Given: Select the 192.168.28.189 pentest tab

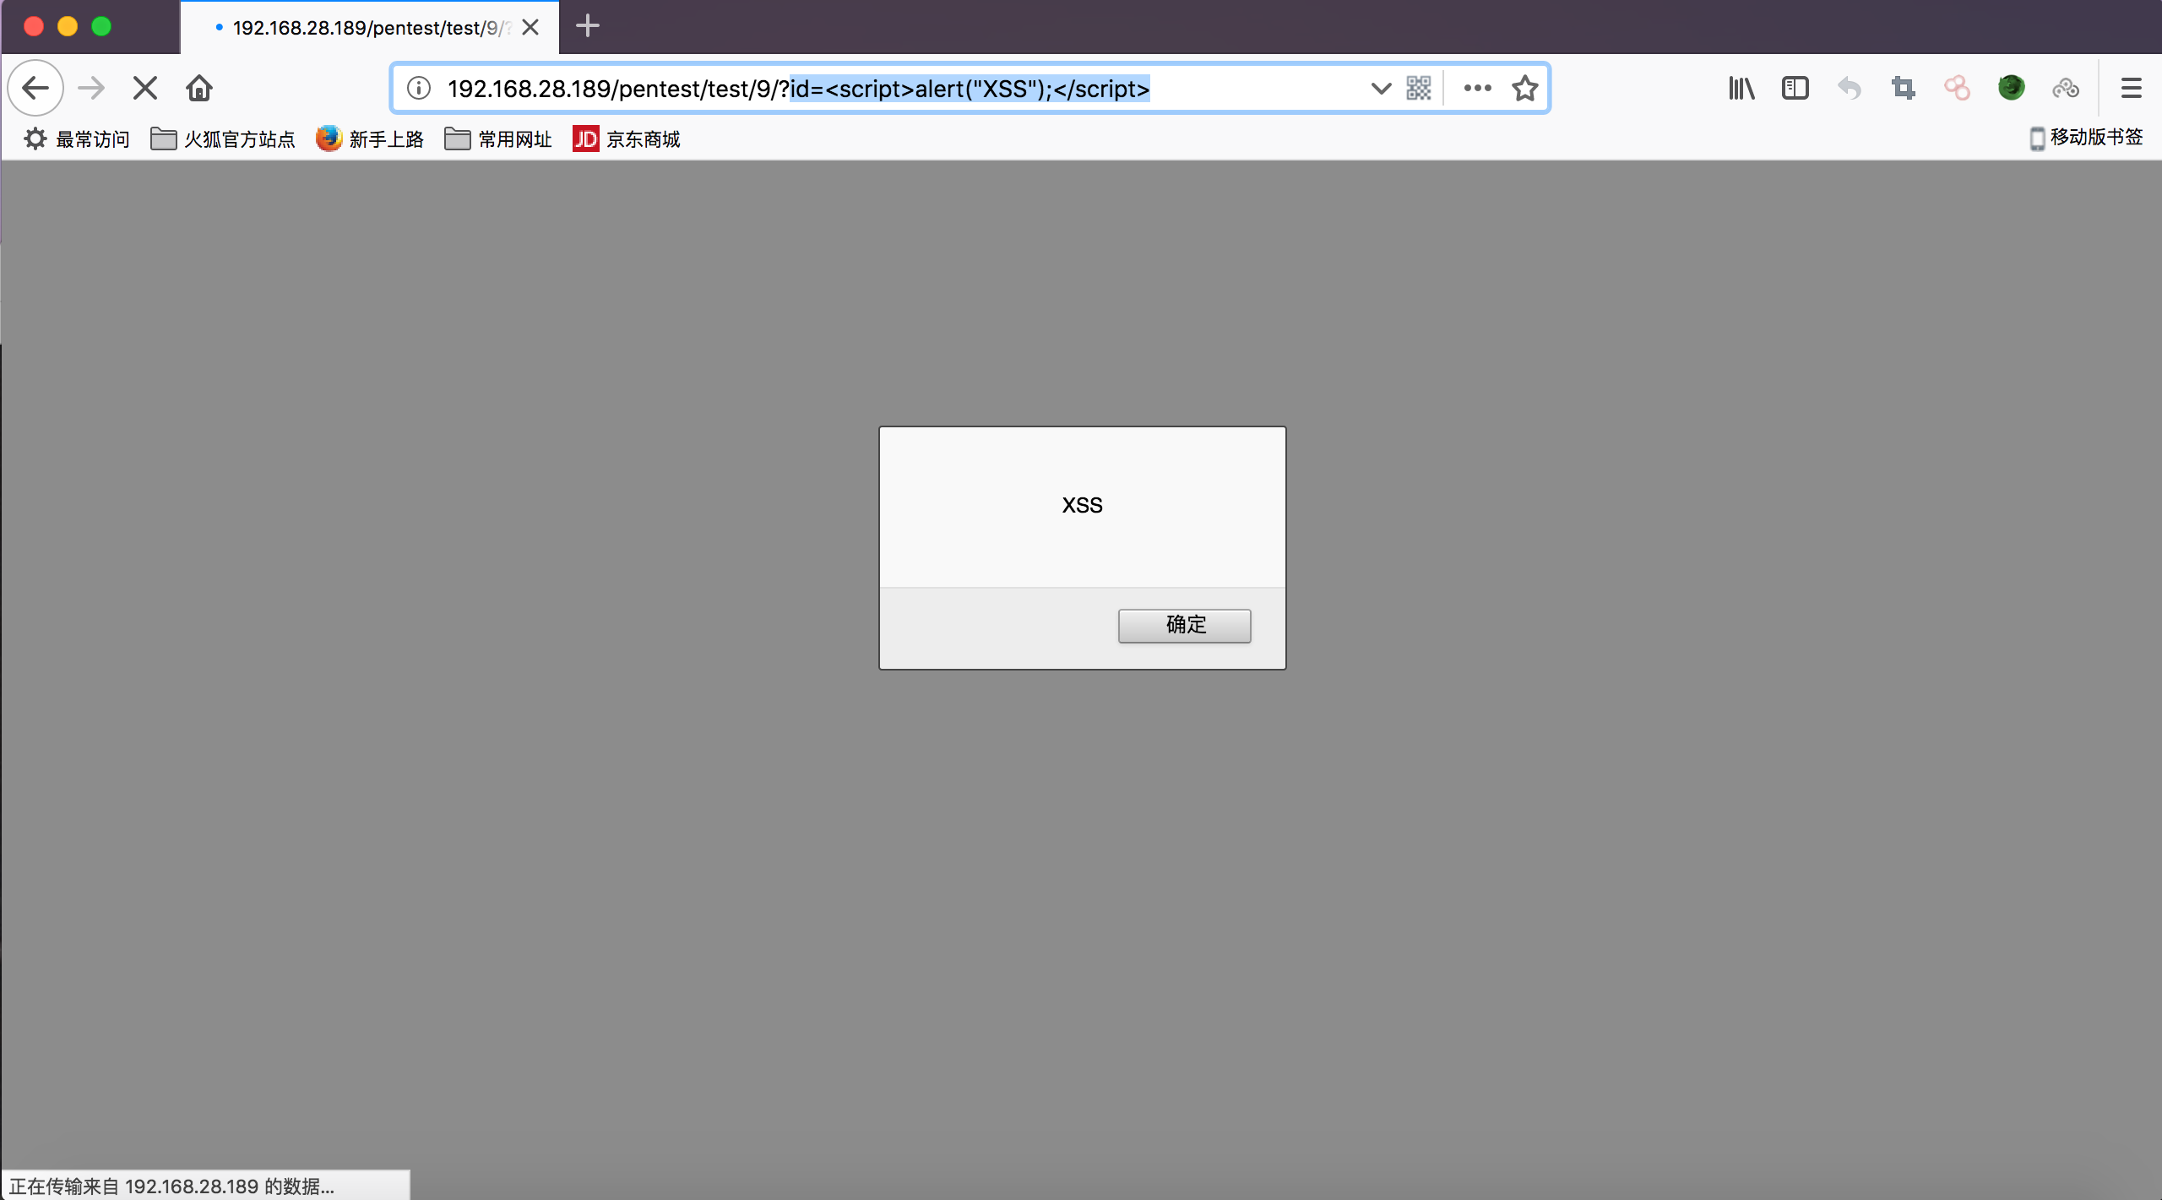Looking at the screenshot, I should tap(370, 28).
